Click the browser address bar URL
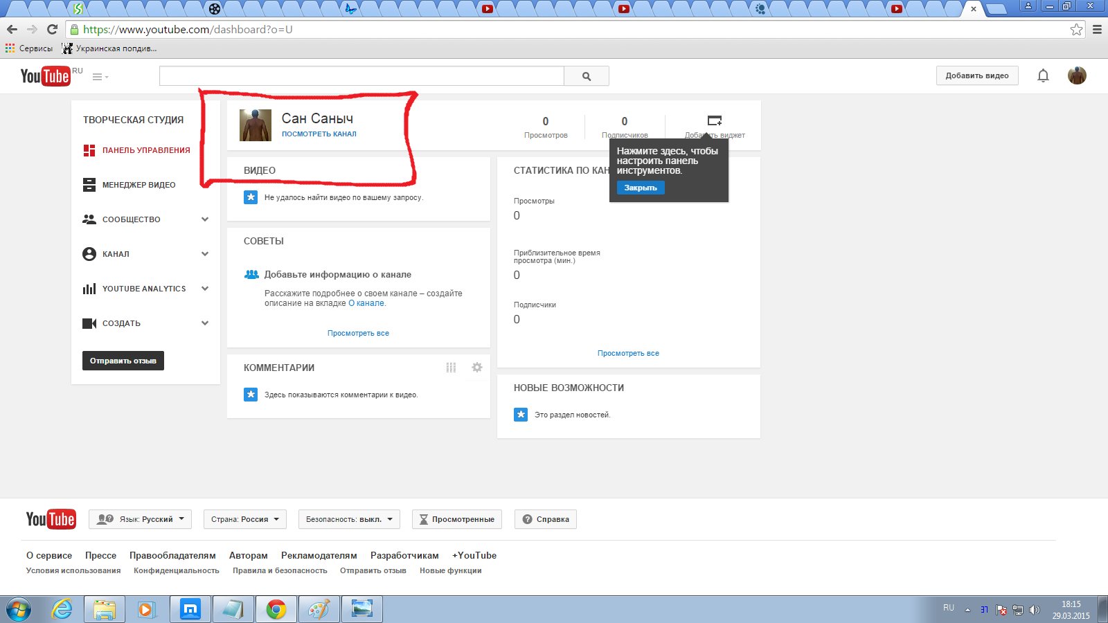Image resolution: width=1108 pixels, height=623 pixels. pyautogui.click(x=188, y=29)
